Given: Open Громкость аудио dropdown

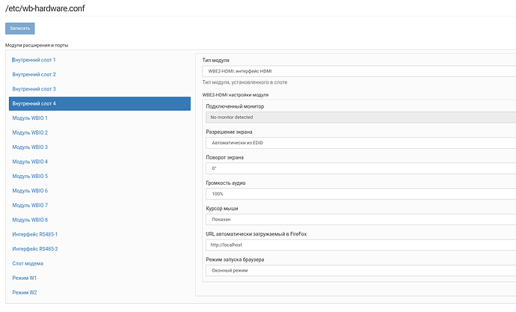Looking at the screenshot, I should tap(359, 194).
